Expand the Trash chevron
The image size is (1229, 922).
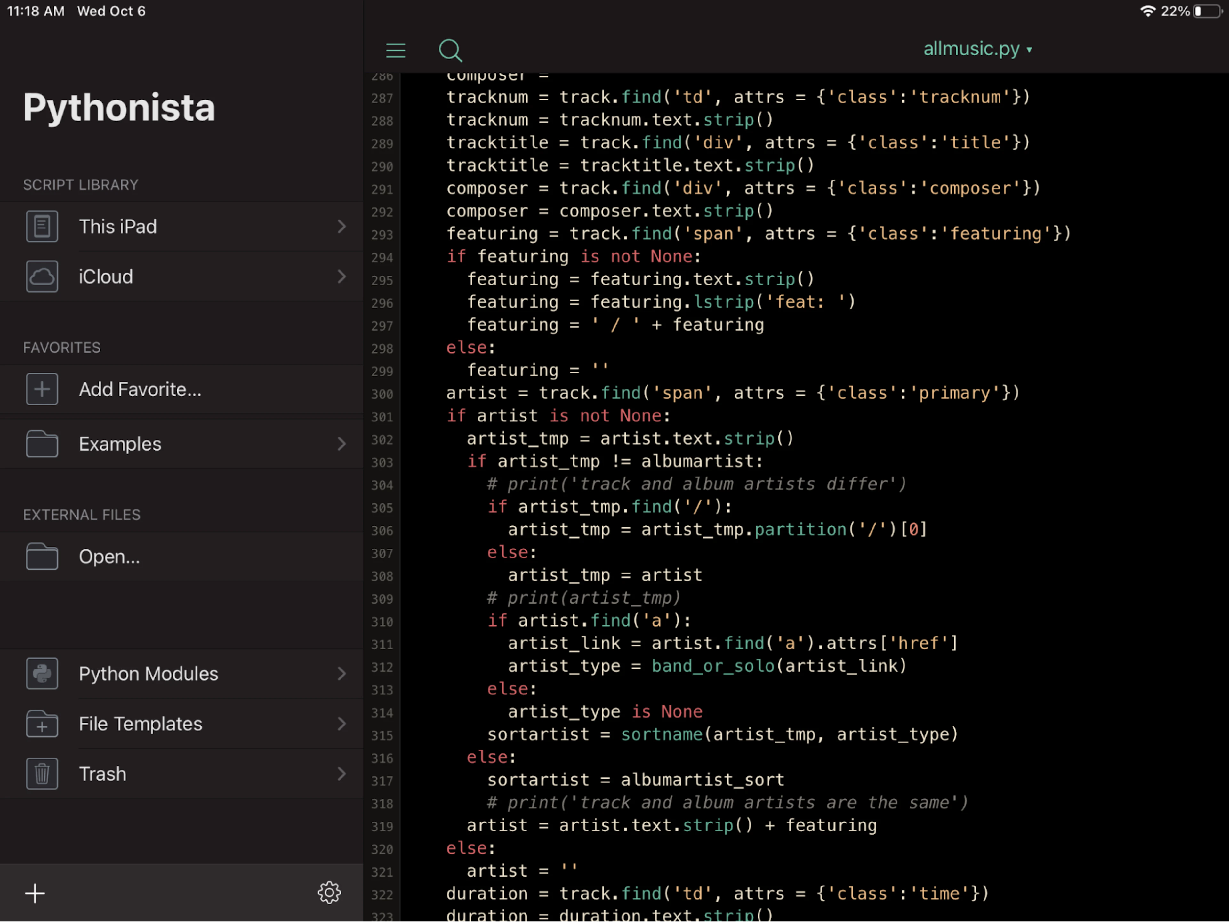(342, 774)
